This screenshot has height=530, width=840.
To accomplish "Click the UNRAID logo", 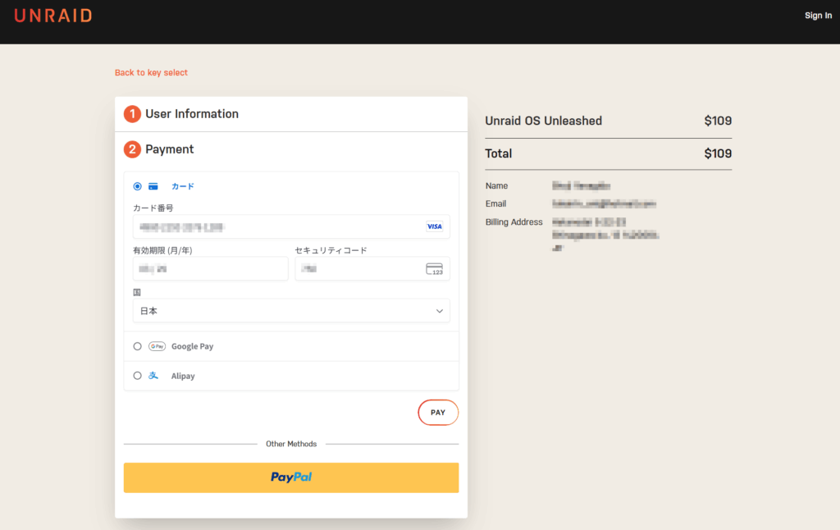I will pos(53,16).
